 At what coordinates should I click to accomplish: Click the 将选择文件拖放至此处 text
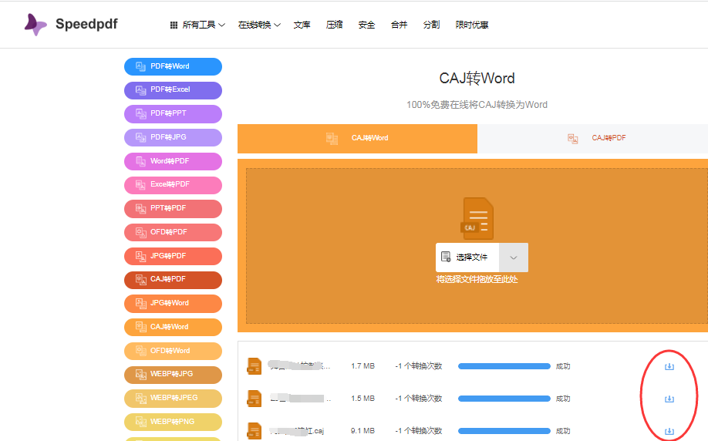[477, 279]
